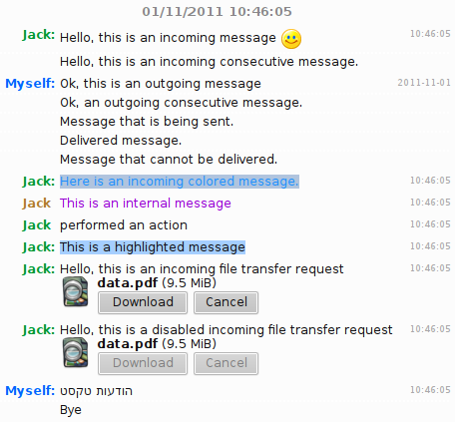This screenshot has width=455, height=422.
Task: Click the 'Bye' message
Action: click(x=71, y=410)
